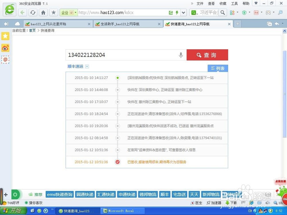Open the ems快递查询 shortcut
Screen dimensions: 287x215
pos(60,194)
